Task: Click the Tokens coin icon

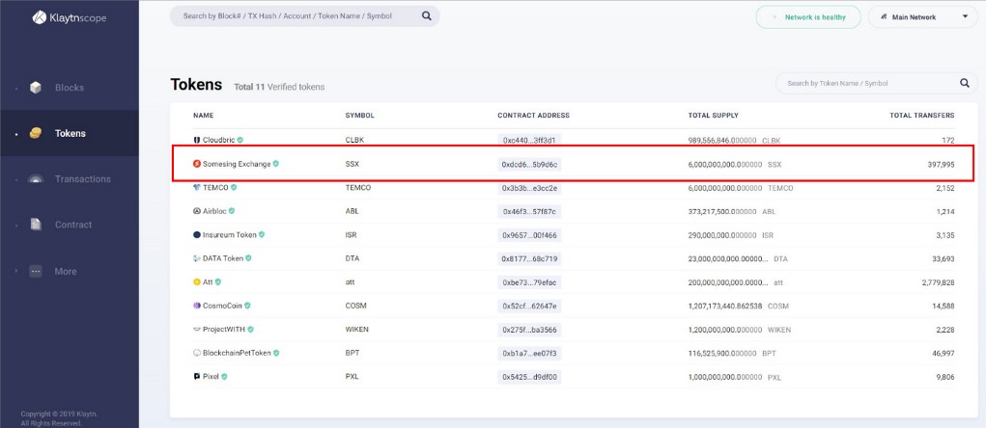Action: coord(36,133)
